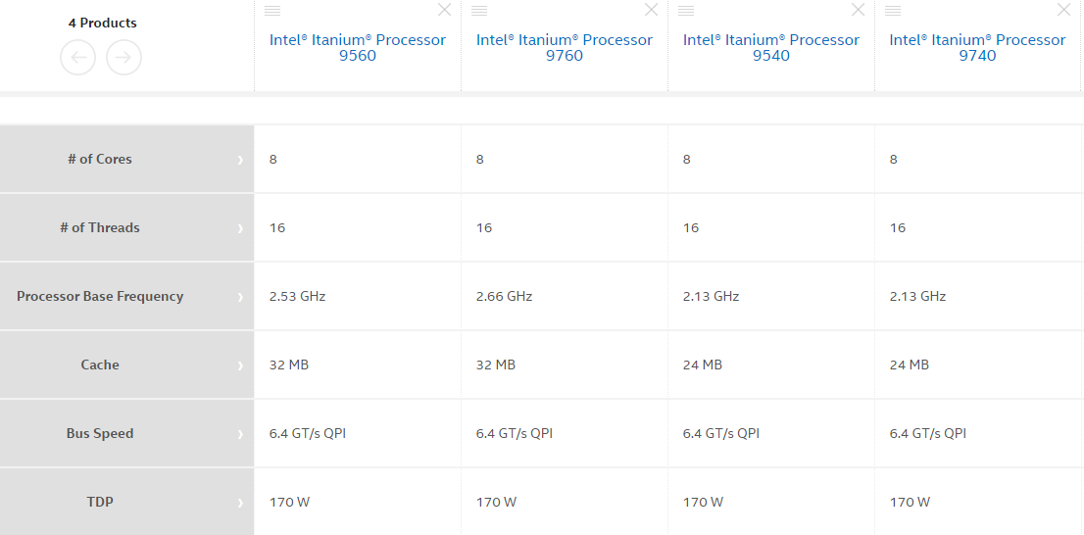Screen dimensions: 1084x535
Task: Click the next products arrow button
Action: coord(123,58)
